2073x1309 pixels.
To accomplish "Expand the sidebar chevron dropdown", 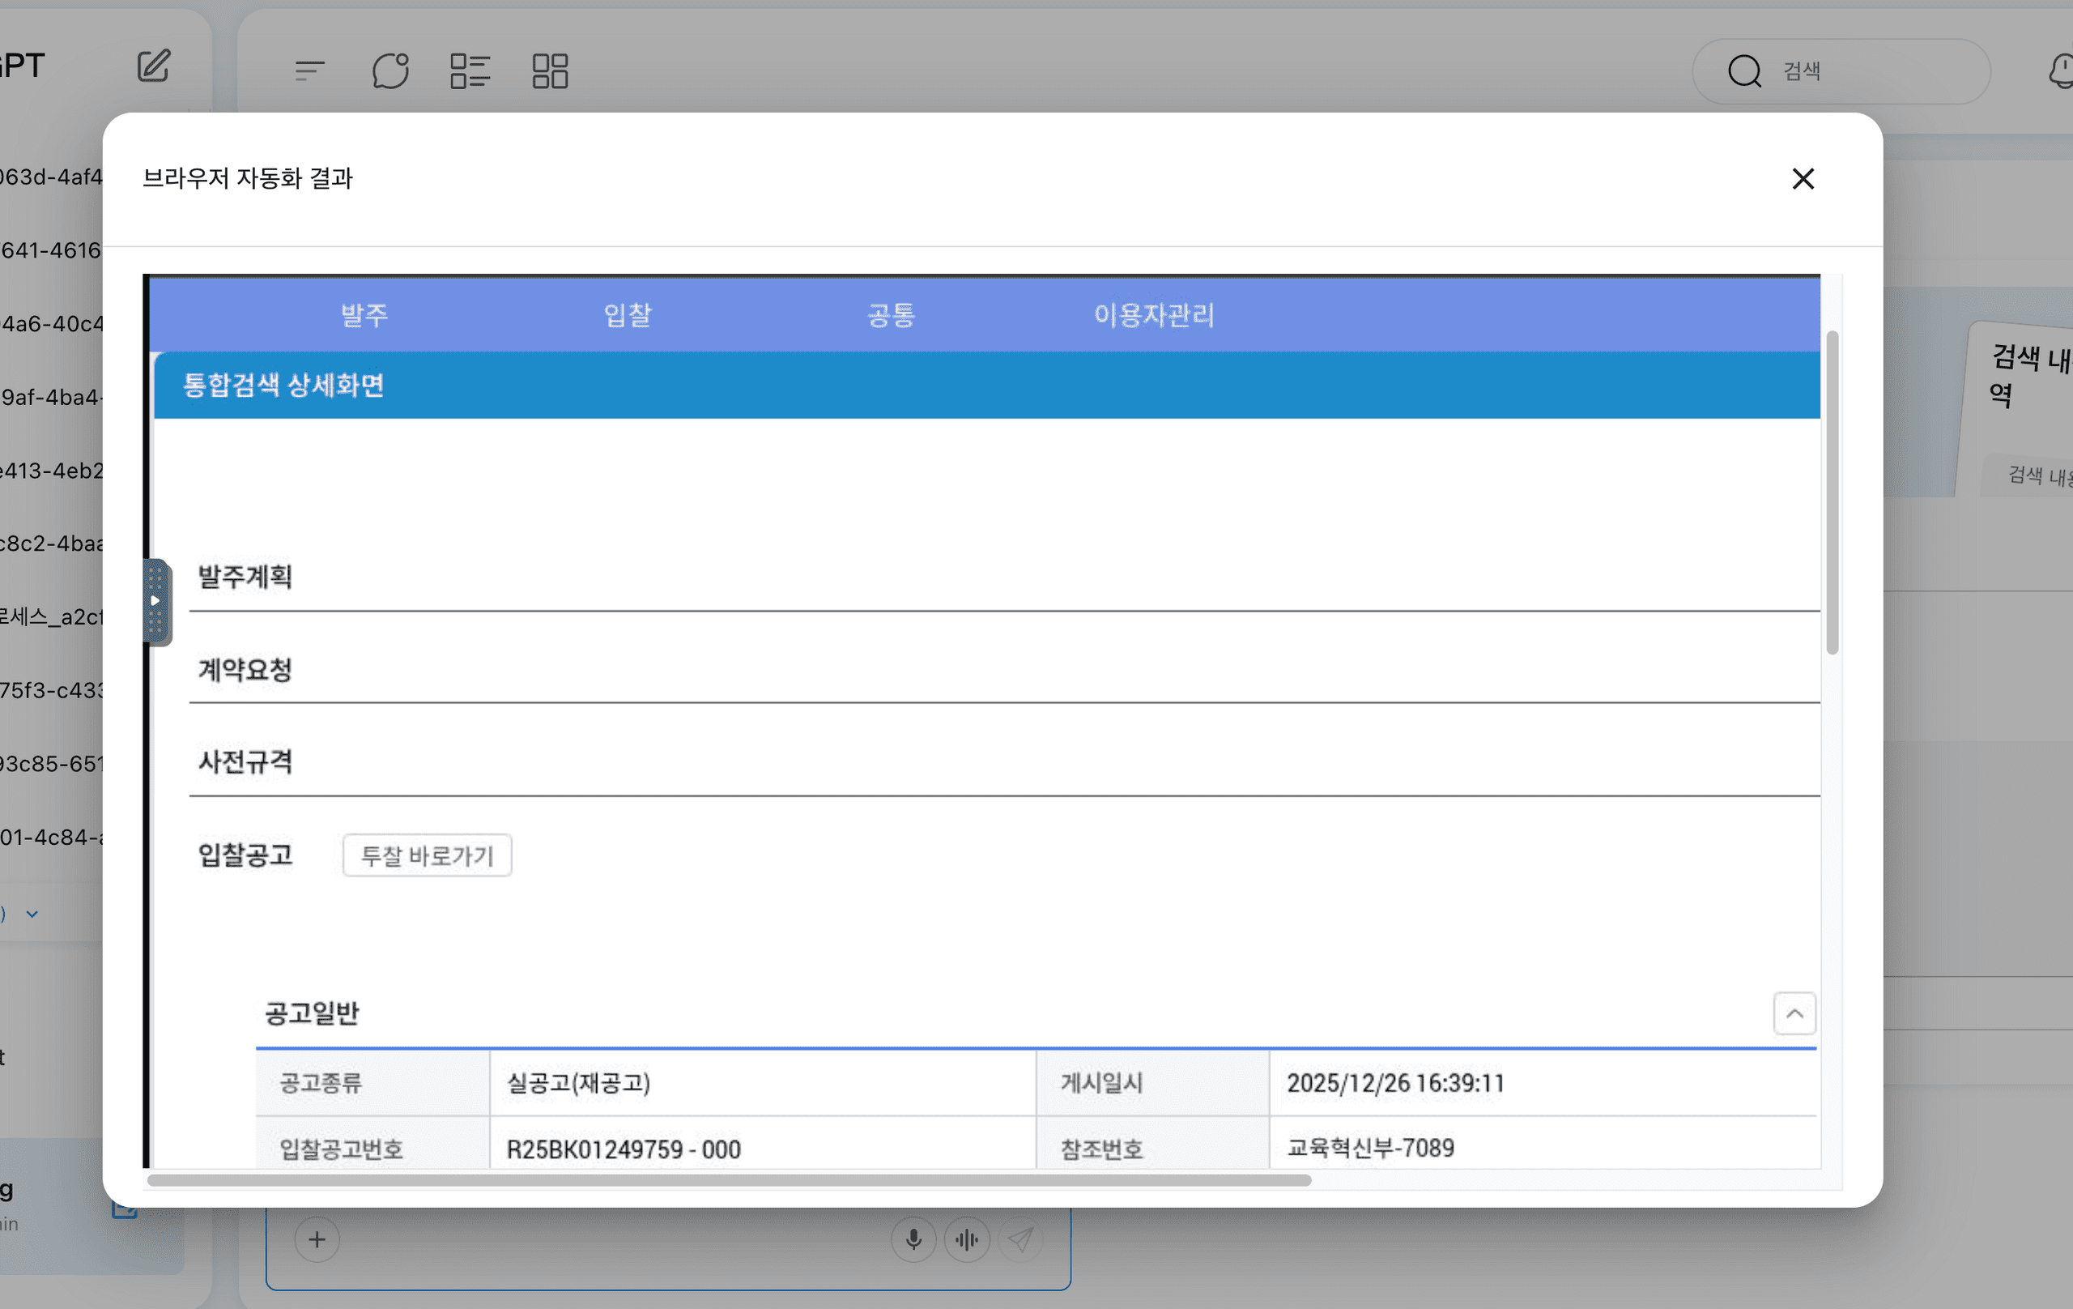I will coord(32,914).
